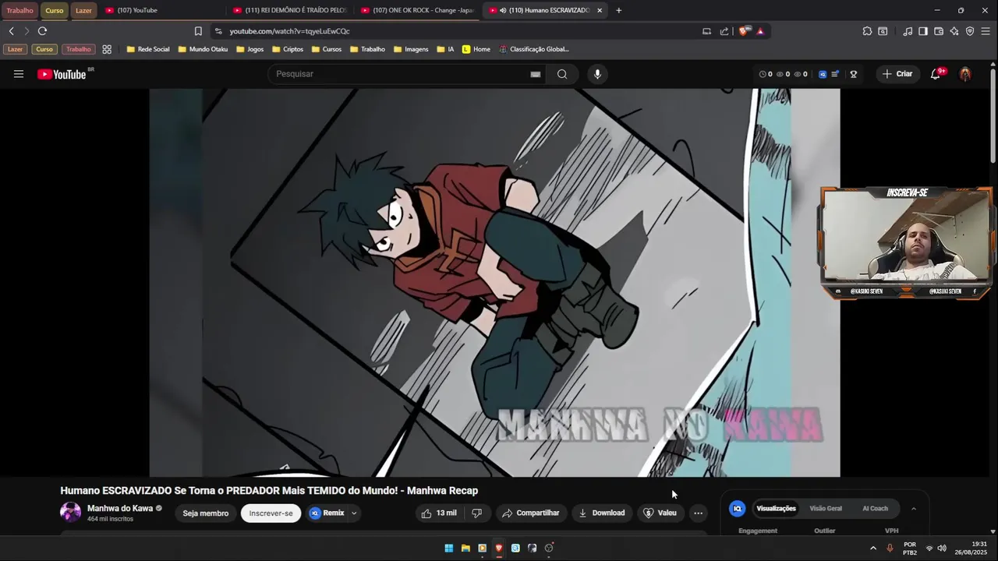Open the account avatar menu
Screen dimensions: 998x561
click(965, 74)
